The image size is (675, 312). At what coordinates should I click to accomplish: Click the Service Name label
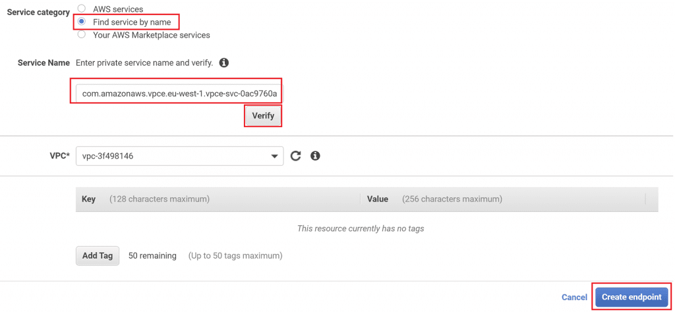pos(44,63)
